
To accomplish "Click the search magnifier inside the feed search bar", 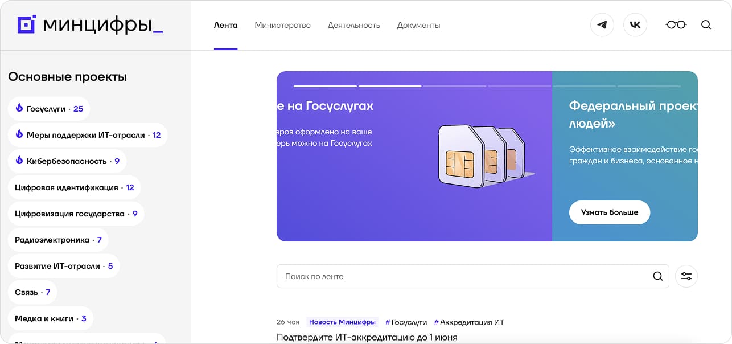I will pyautogui.click(x=658, y=276).
